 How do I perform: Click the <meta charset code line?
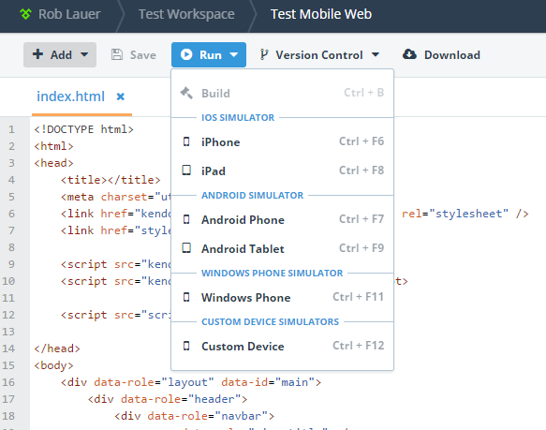[x=115, y=197]
